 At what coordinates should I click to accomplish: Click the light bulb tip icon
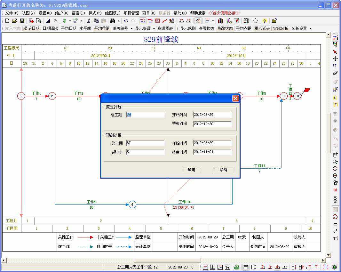tap(265, 21)
